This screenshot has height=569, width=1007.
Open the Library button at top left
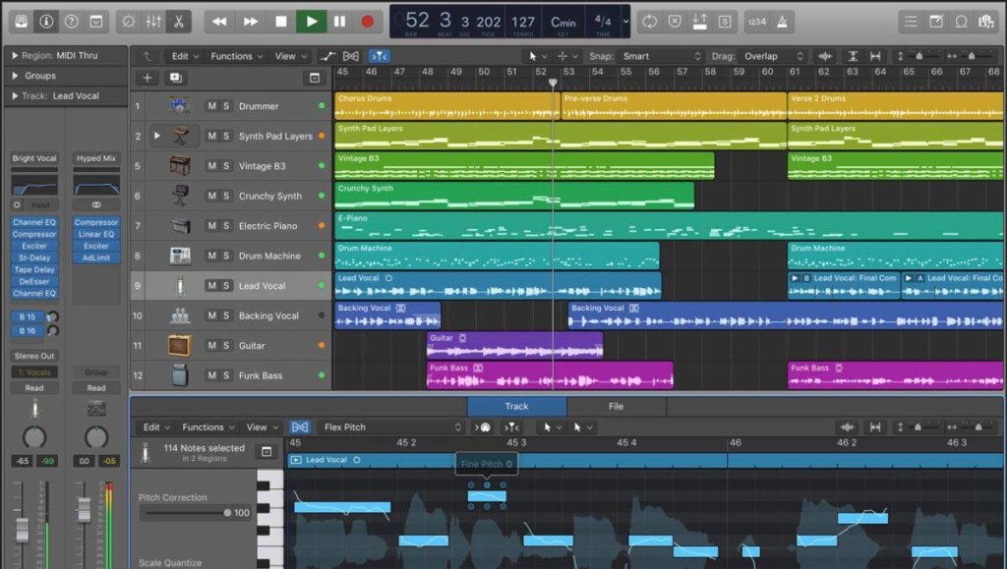coord(21,21)
